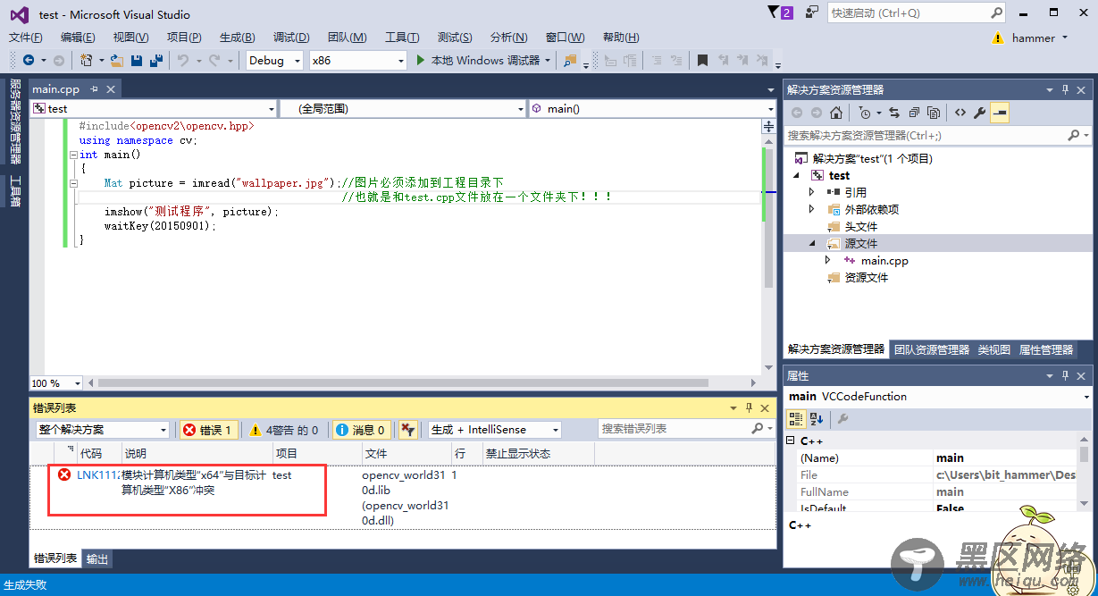The height and width of the screenshot is (596, 1098).
Task: Collapse the main() outlining box in editor
Action: point(74,155)
